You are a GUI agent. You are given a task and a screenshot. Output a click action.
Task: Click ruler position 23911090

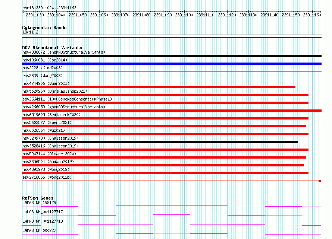point(163,15)
